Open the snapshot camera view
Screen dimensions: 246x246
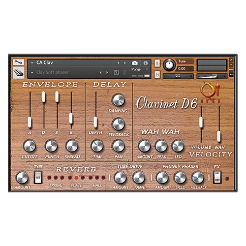135,63
